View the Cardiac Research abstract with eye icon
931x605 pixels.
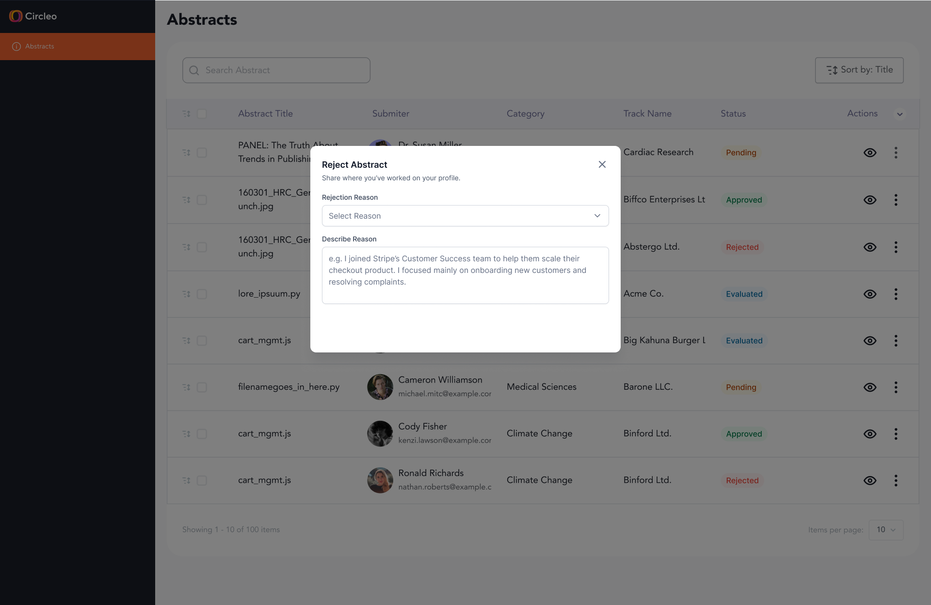869,153
